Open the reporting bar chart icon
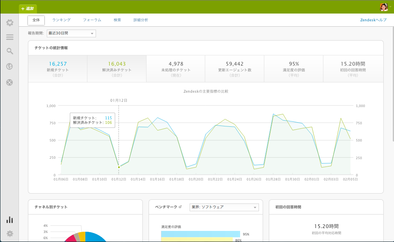 (9, 220)
